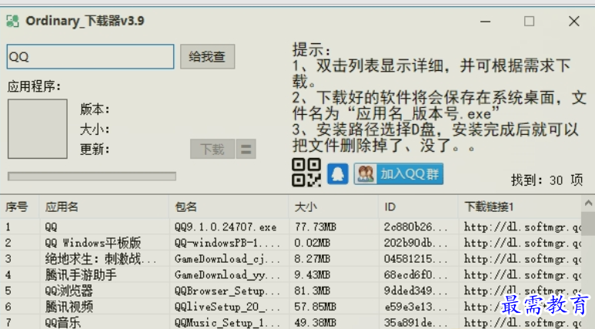This screenshot has width=595, height=329.
Task: Select 腾讯手游助手 row
Action: (291, 274)
